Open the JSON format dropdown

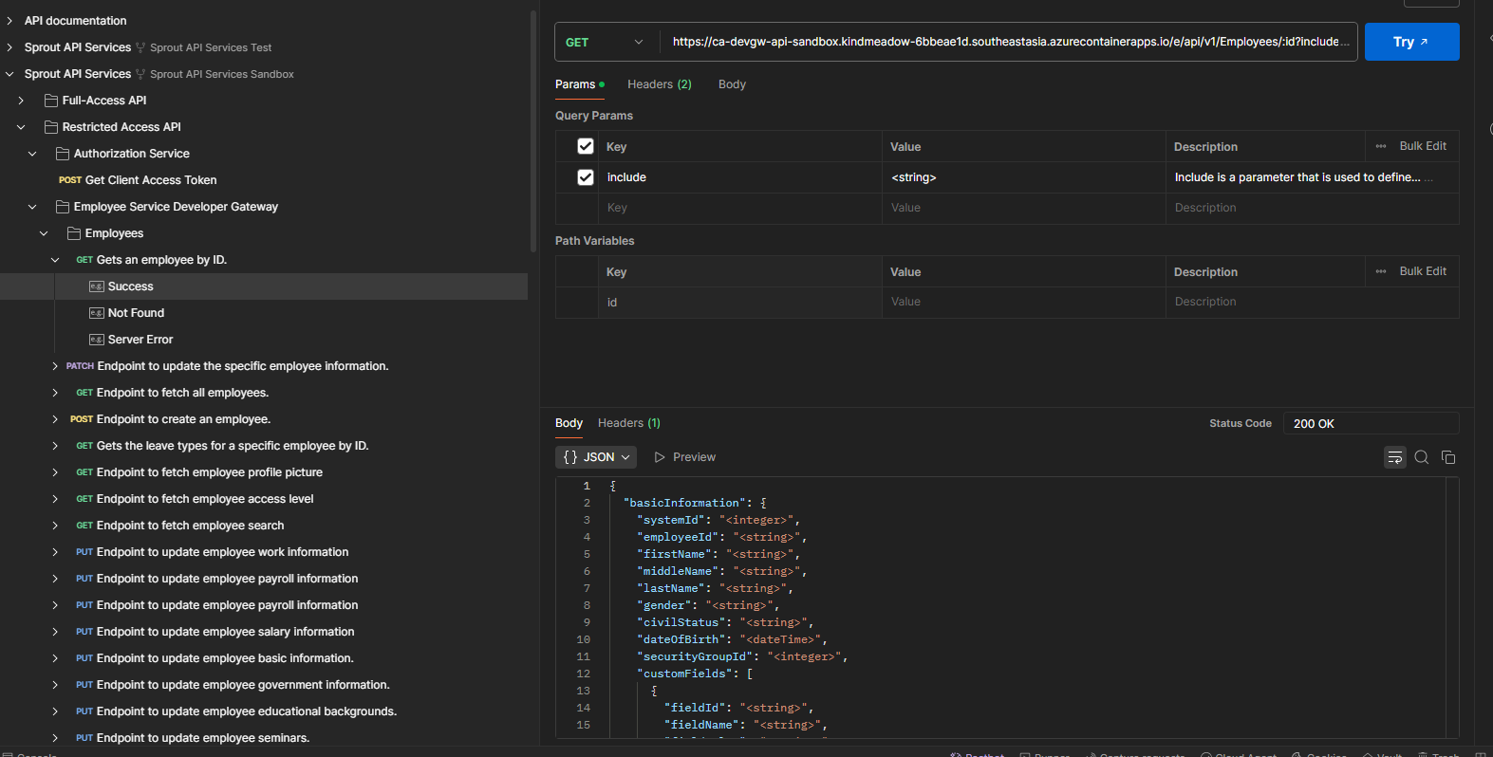click(596, 457)
